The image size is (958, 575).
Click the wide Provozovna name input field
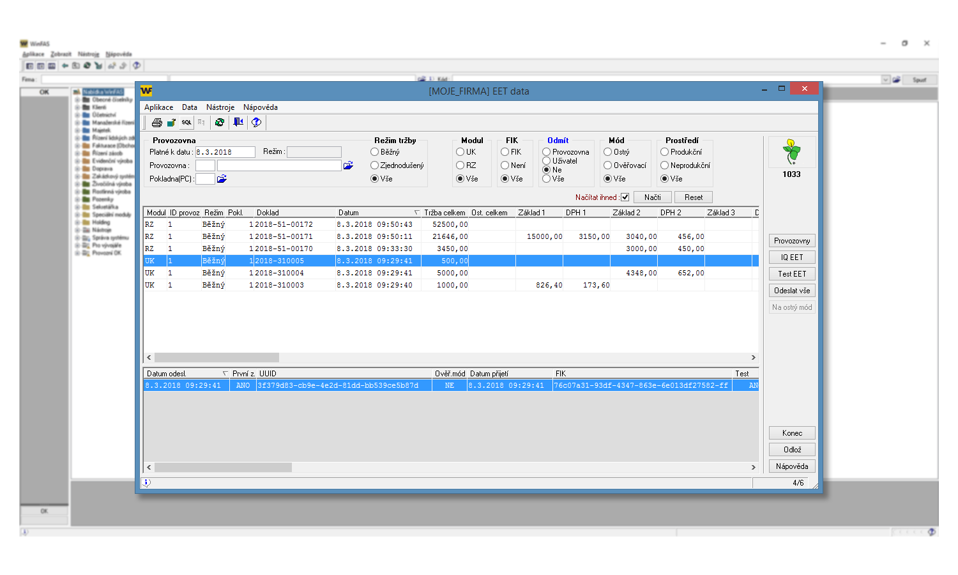click(x=279, y=165)
